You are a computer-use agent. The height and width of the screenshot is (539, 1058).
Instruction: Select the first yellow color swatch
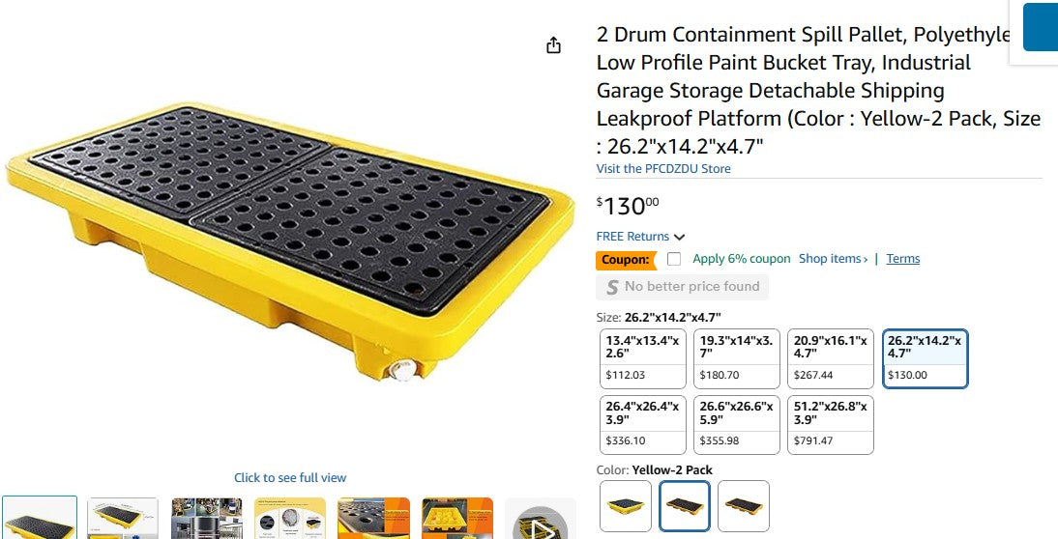pos(626,505)
